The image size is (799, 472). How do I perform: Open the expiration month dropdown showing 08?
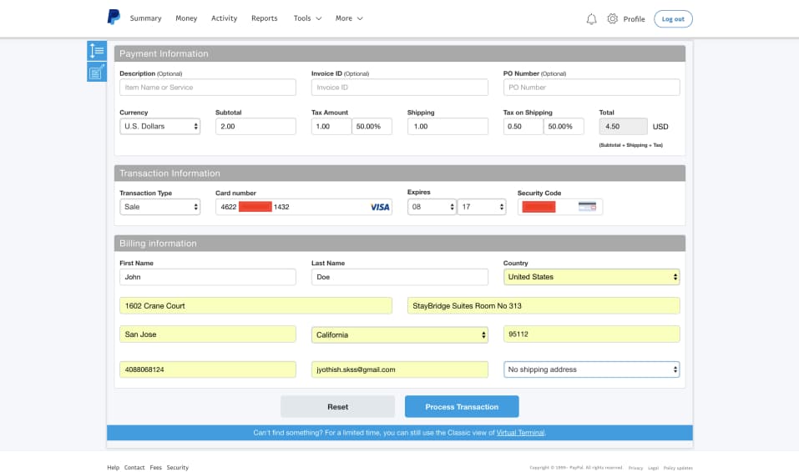pos(431,207)
